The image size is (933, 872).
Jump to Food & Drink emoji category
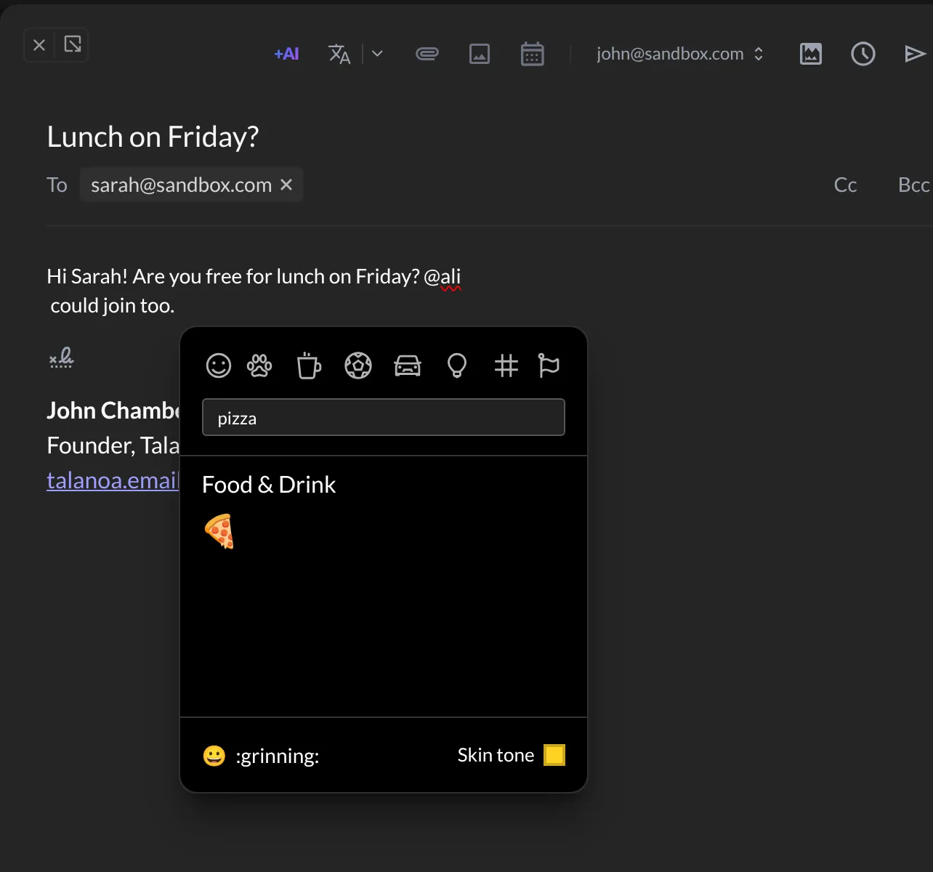309,366
